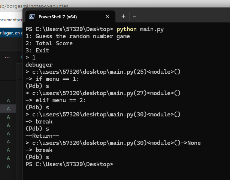This screenshot has width=230, height=180.
Task: Open a new terminal tab with plus
Action: pos(123,16)
